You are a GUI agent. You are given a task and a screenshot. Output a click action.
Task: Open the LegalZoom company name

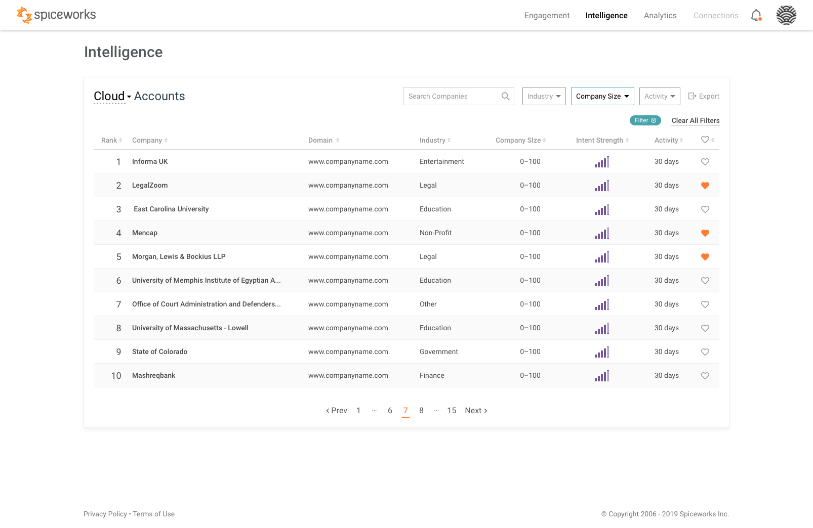[150, 186]
